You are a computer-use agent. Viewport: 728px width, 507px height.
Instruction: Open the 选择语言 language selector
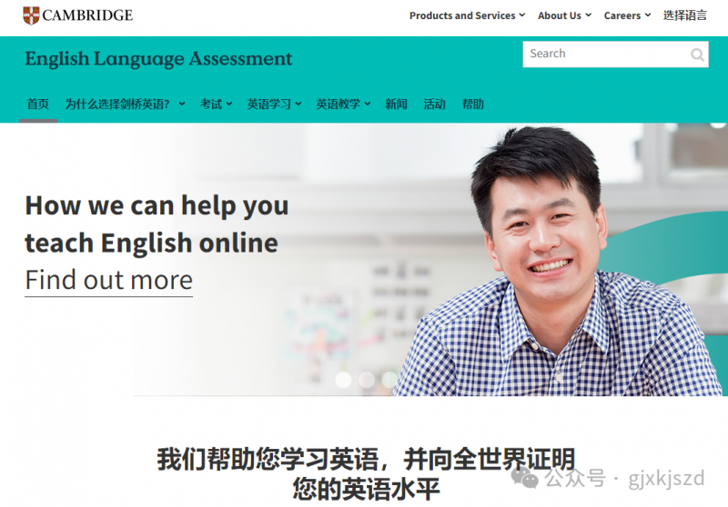click(685, 15)
